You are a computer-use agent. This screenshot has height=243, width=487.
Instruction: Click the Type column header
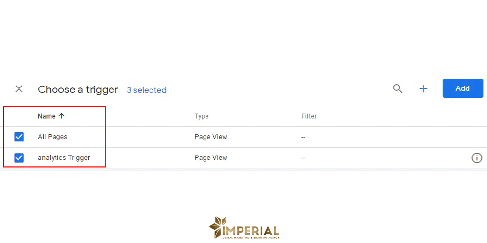click(202, 116)
